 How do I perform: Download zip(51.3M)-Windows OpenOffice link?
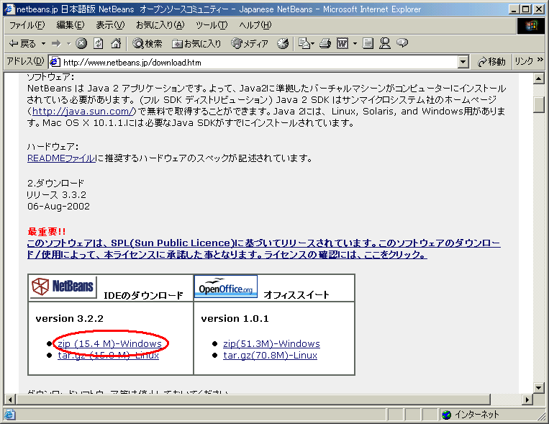tap(271, 344)
